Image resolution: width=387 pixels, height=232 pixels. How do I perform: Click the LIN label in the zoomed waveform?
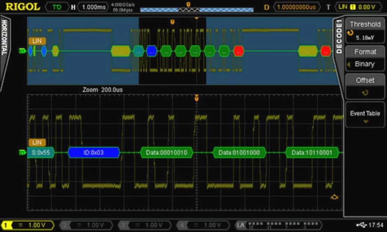tap(37, 142)
